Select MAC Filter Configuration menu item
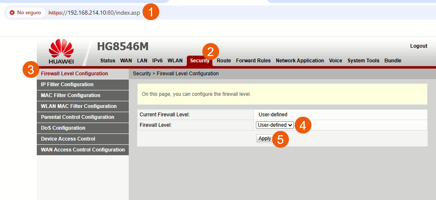436x200 pixels. [70, 95]
